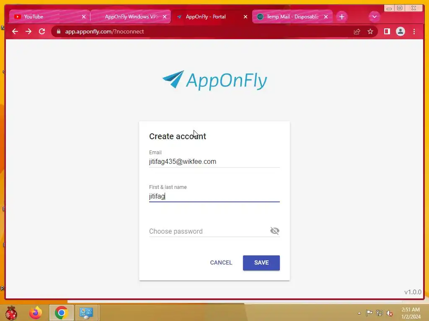Image resolution: width=429 pixels, height=321 pixels.
Task: Click the Chrome taskbar icon
Action: [61, 313]
